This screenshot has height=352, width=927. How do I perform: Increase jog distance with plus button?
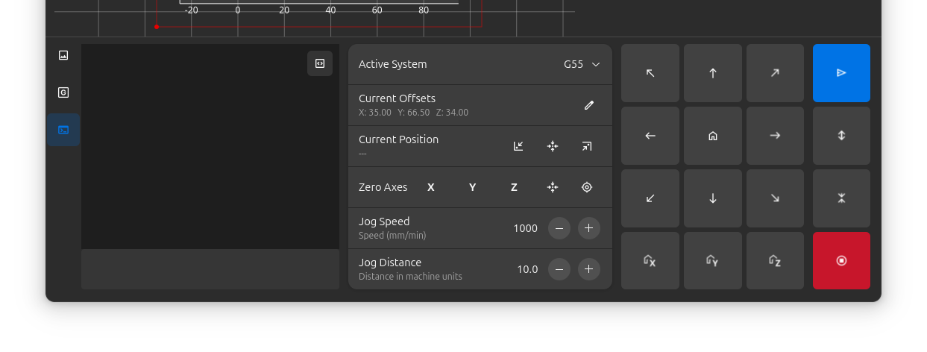588,269
